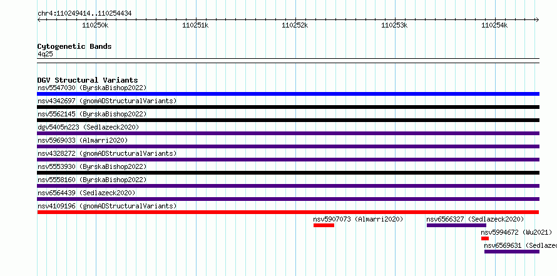
Task: Select the purple dgv5405n223 variant bar
Action: (288, 133)
